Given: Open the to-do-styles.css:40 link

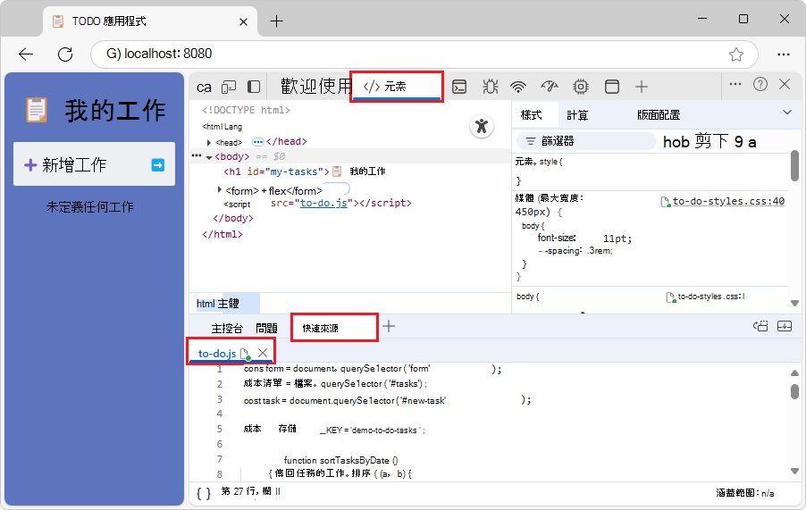Looking at the screenshot, I should [728, 201].
